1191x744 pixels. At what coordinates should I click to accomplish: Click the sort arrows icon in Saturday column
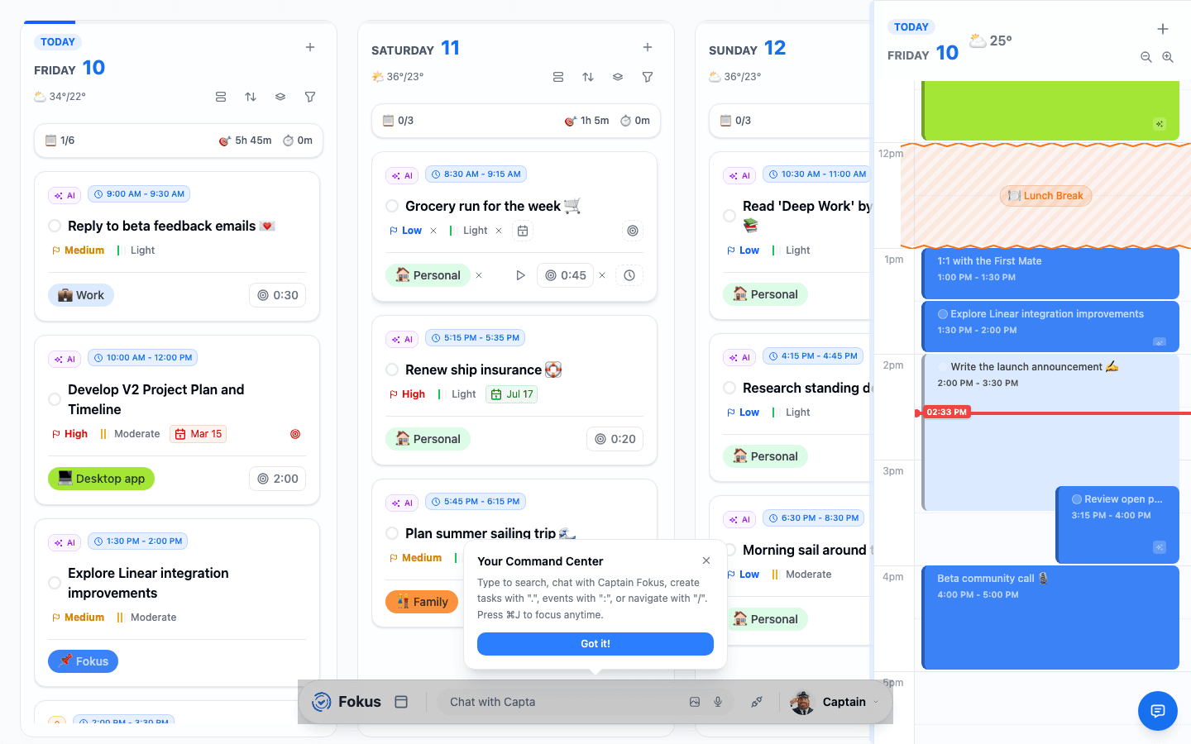click(588, 77)
